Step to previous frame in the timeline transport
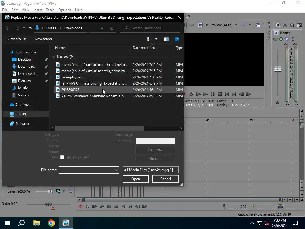Screen dimensions: 305x229 [138, 206]
